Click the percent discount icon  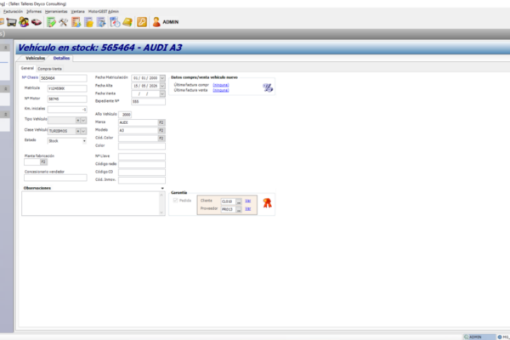268,88
